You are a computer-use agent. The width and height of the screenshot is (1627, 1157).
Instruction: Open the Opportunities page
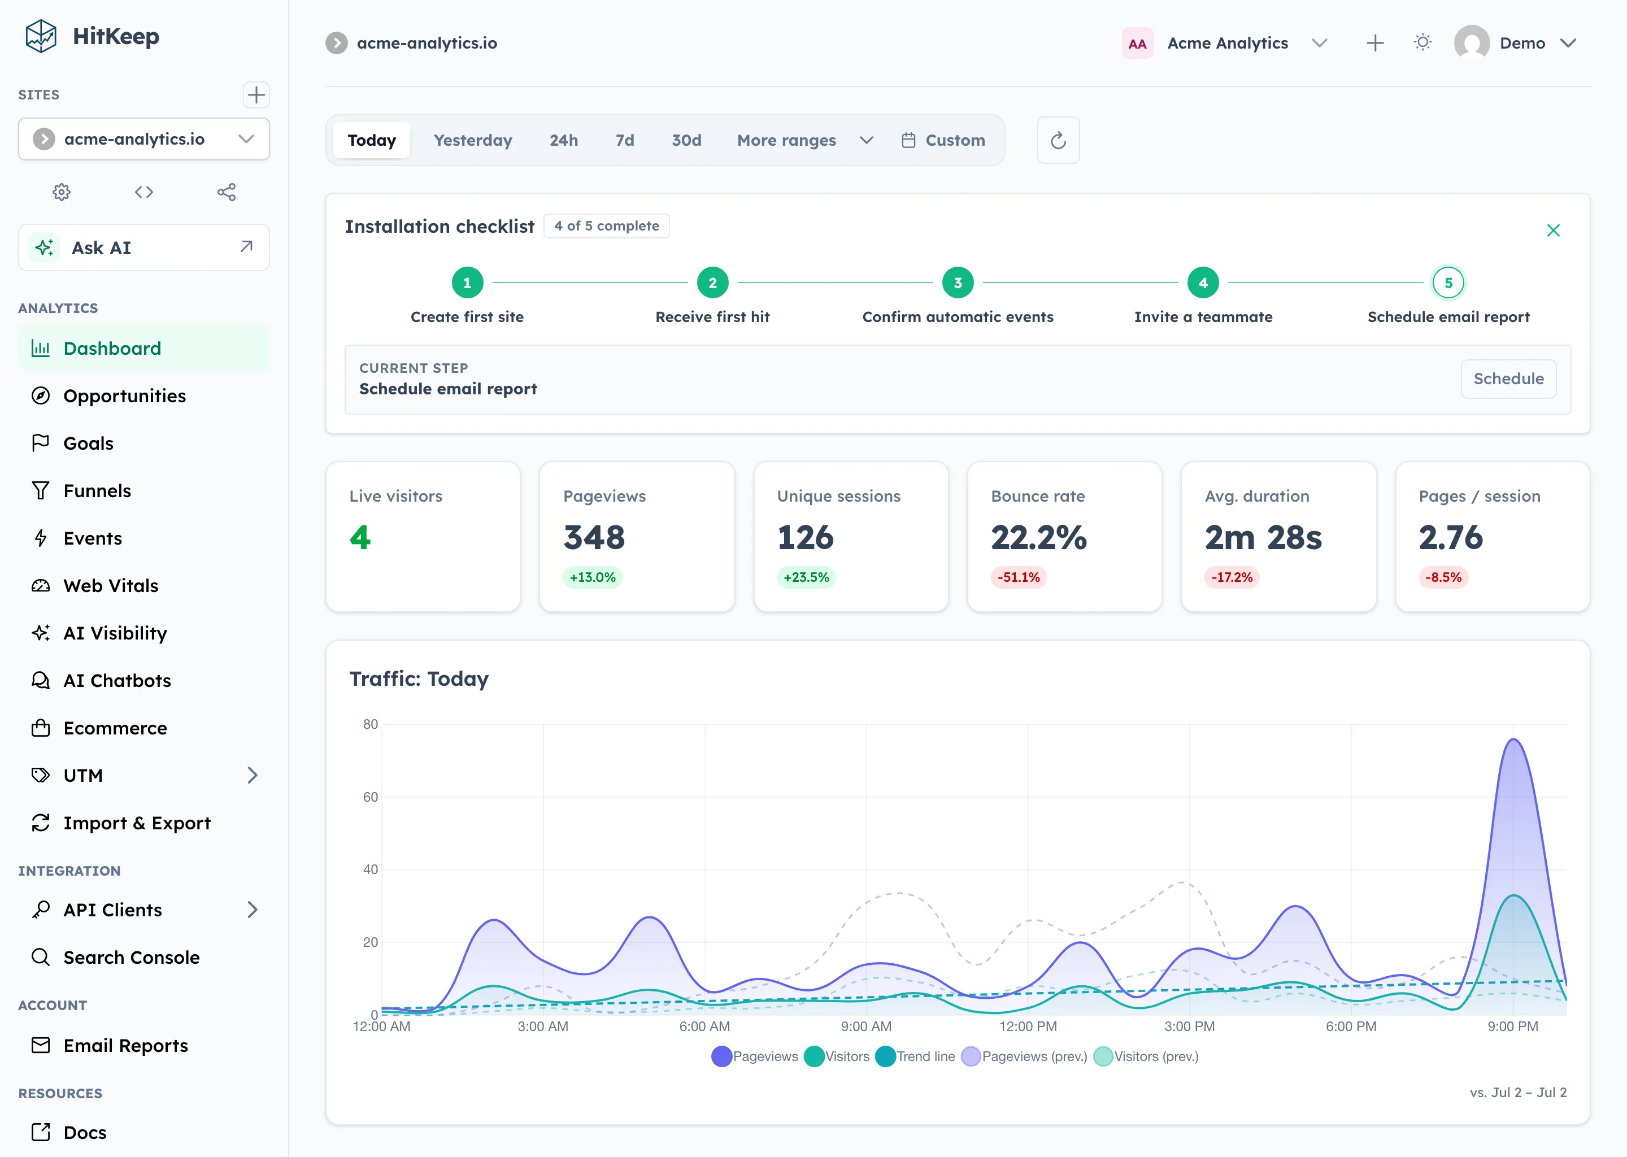click(x=144, y=395)
